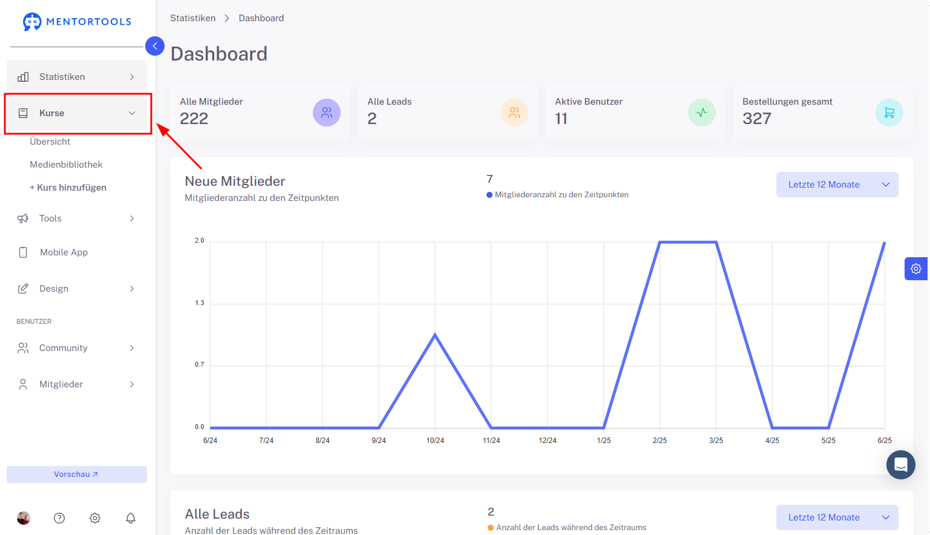The image size is (930, 535).
Task: Click the help question mark icon
Action: pos(59,518)
